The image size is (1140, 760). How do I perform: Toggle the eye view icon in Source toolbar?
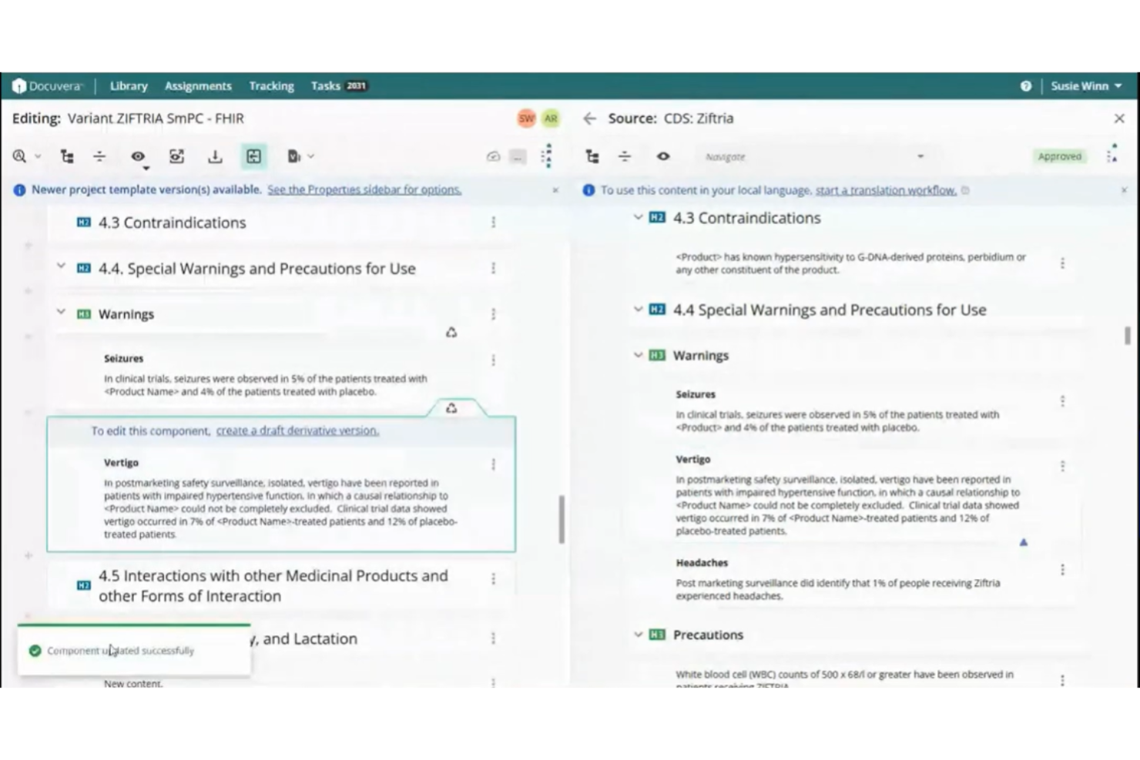click(663, 156)
